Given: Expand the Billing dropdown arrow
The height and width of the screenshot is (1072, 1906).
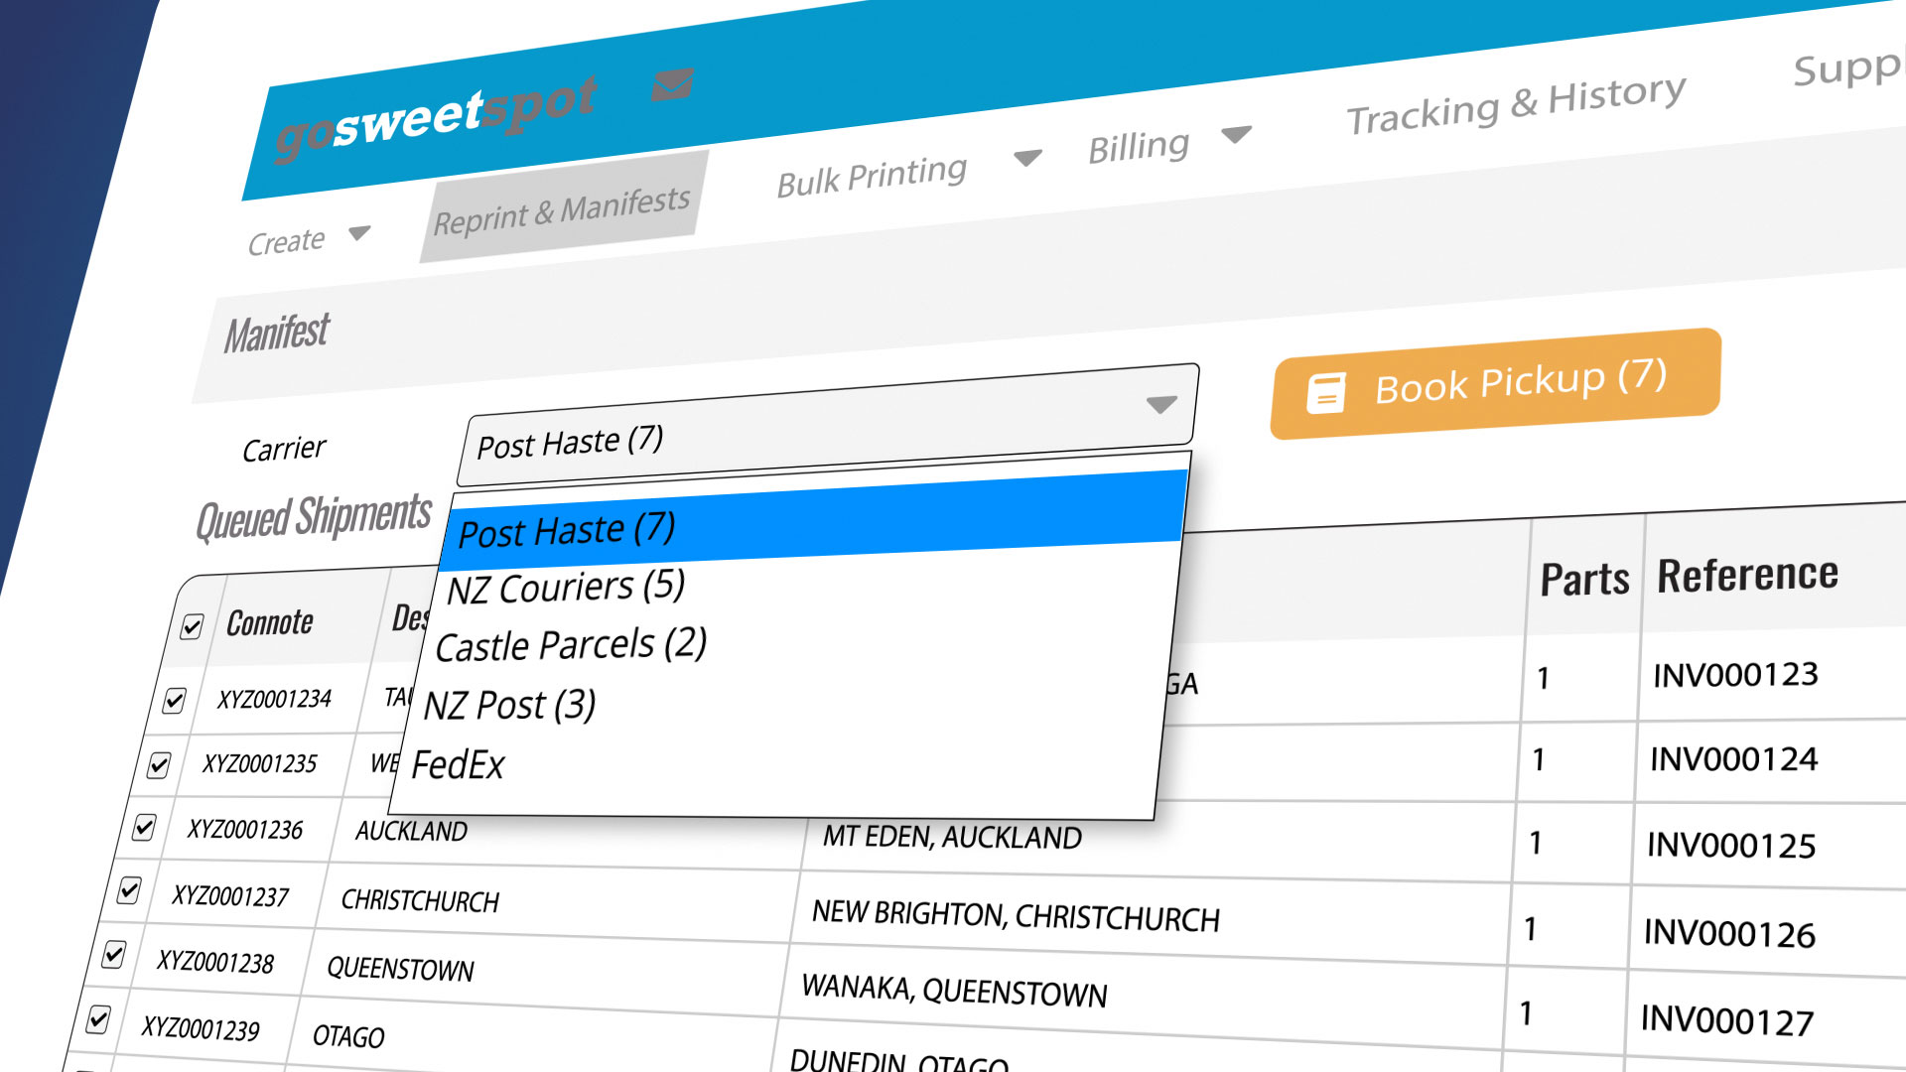Looking at the screenshot, I should (x=1237, y=134).
